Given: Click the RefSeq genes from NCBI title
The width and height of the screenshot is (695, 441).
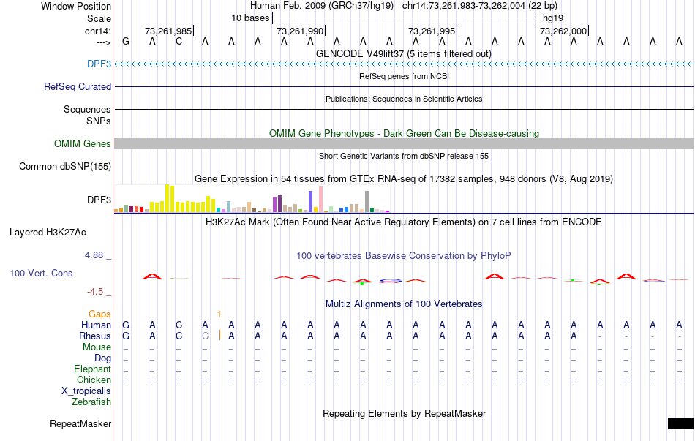Looking at the screenshot, I should (405, 76).
